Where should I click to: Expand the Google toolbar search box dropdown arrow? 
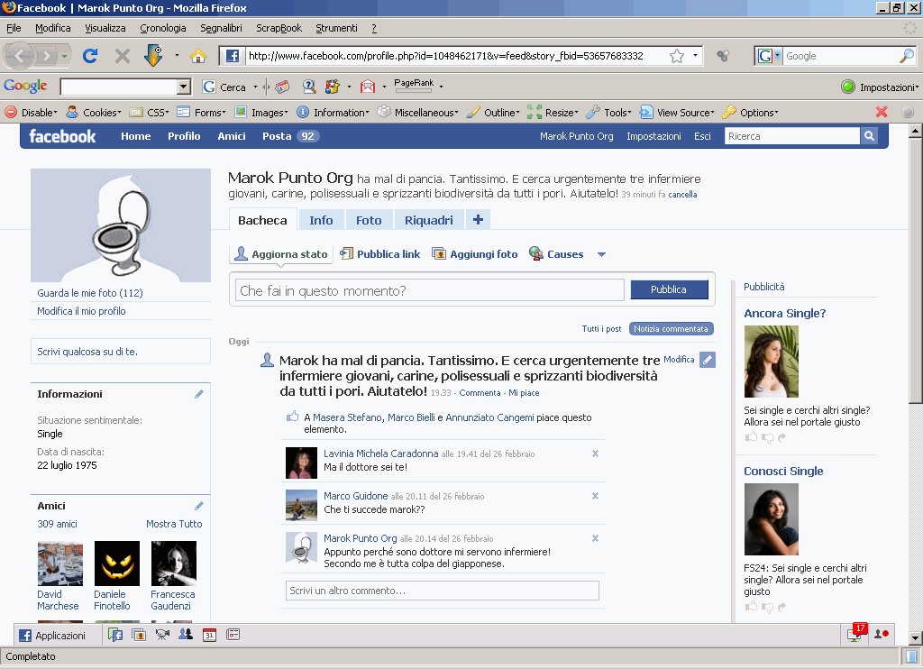(184, 87)
